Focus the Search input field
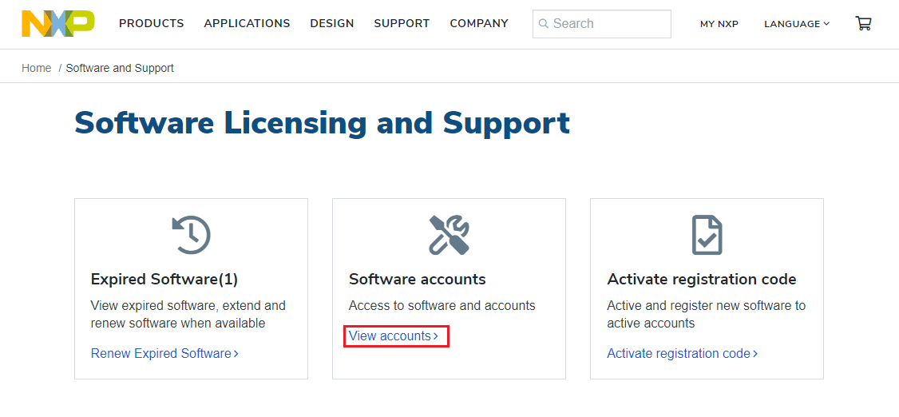 tap(608, 24)
